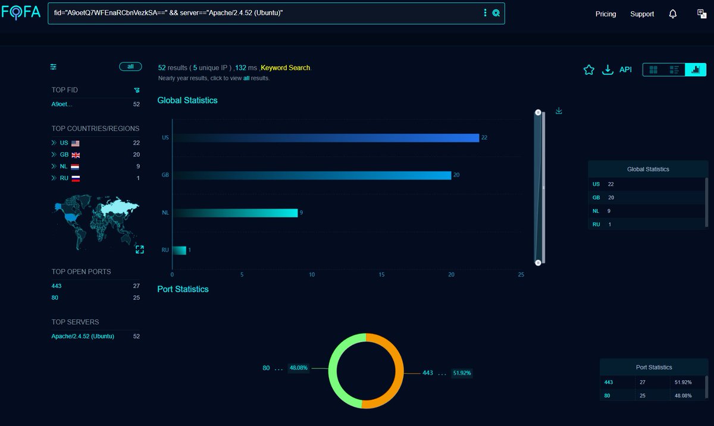Click the API link
This screenshot has height=426, width=714.
pyautogui.click(x=625, y=70)
